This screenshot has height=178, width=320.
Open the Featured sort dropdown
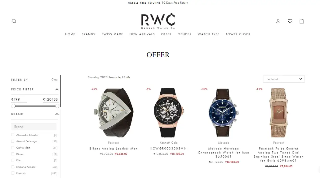point(284,79)
